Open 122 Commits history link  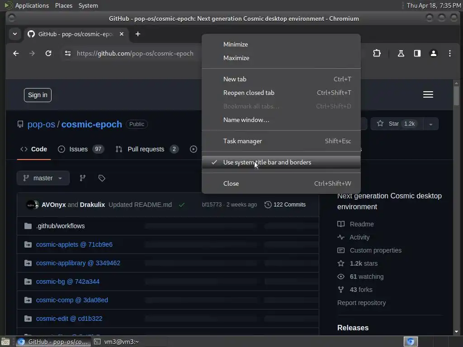[285, 205]
